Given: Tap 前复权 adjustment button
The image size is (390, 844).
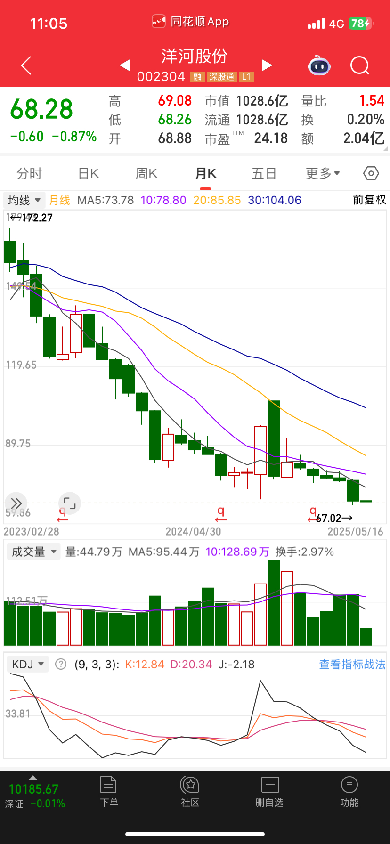Looking at the screenshot, I should [x=370, y=200].
